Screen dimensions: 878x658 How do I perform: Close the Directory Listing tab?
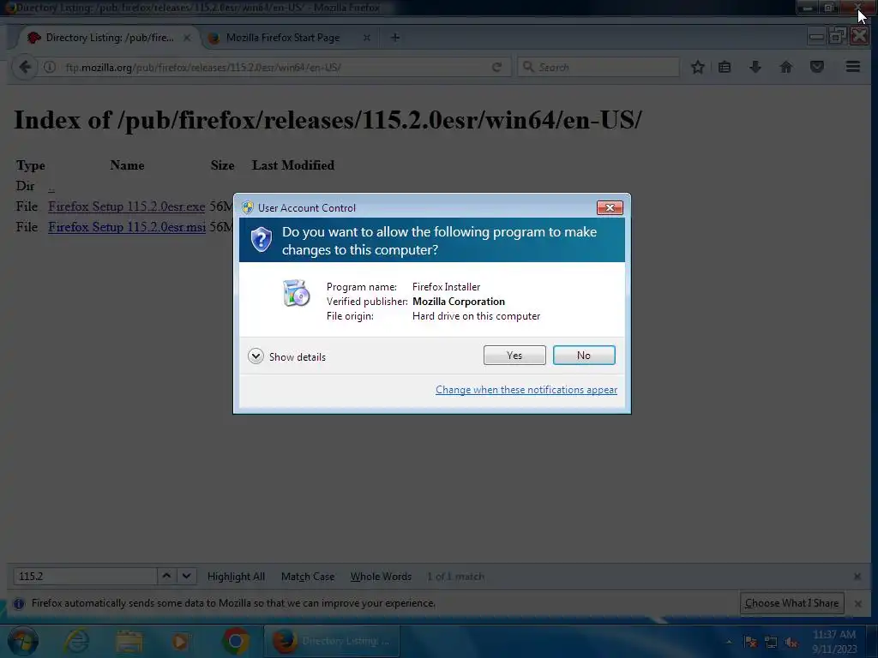coord(187,38)
